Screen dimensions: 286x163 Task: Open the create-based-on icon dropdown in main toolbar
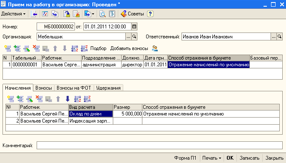click(89, 14)
